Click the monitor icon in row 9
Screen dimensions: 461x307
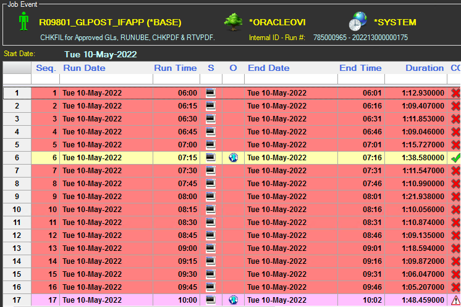point(211,197)
